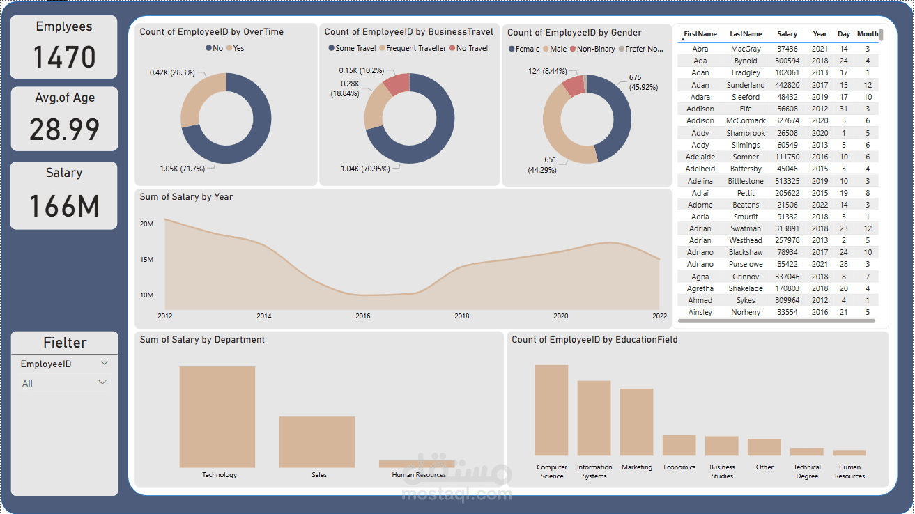This screenshot has width=915, height=514.
Task: Click the Fielter slicer header
Action: click(65, 343)
